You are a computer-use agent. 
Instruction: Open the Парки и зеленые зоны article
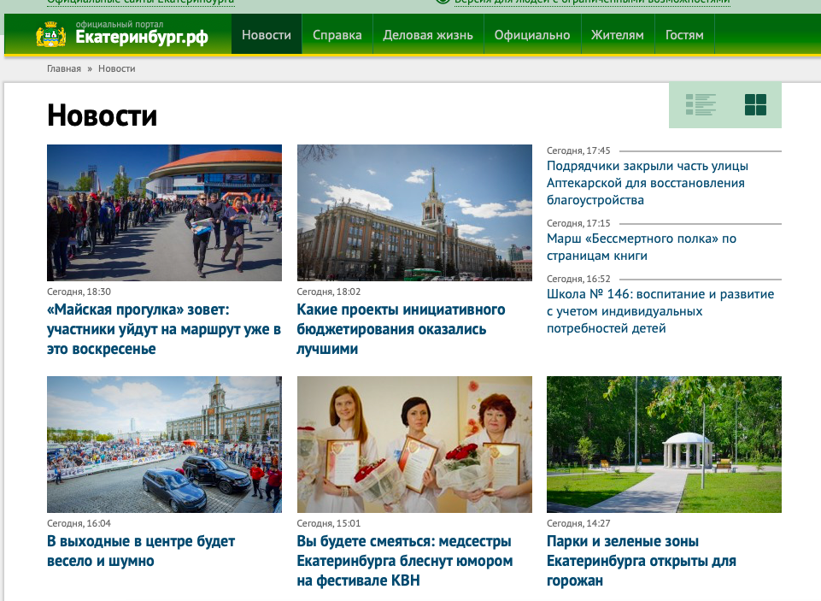click(x=641, y=561)
